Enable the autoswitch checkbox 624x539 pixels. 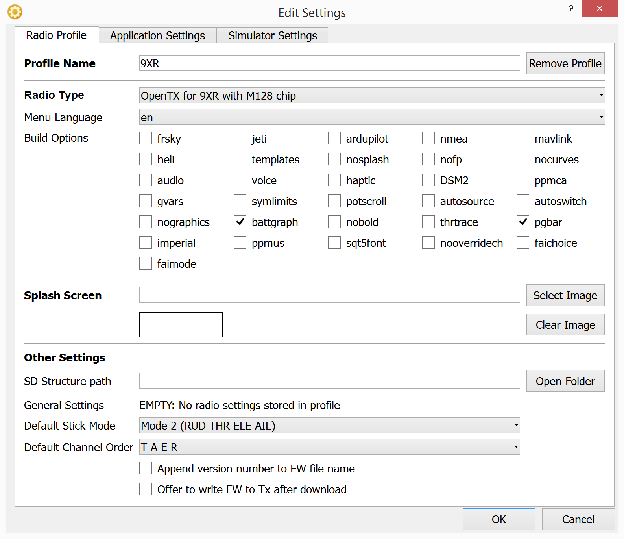tap(523, 201)
